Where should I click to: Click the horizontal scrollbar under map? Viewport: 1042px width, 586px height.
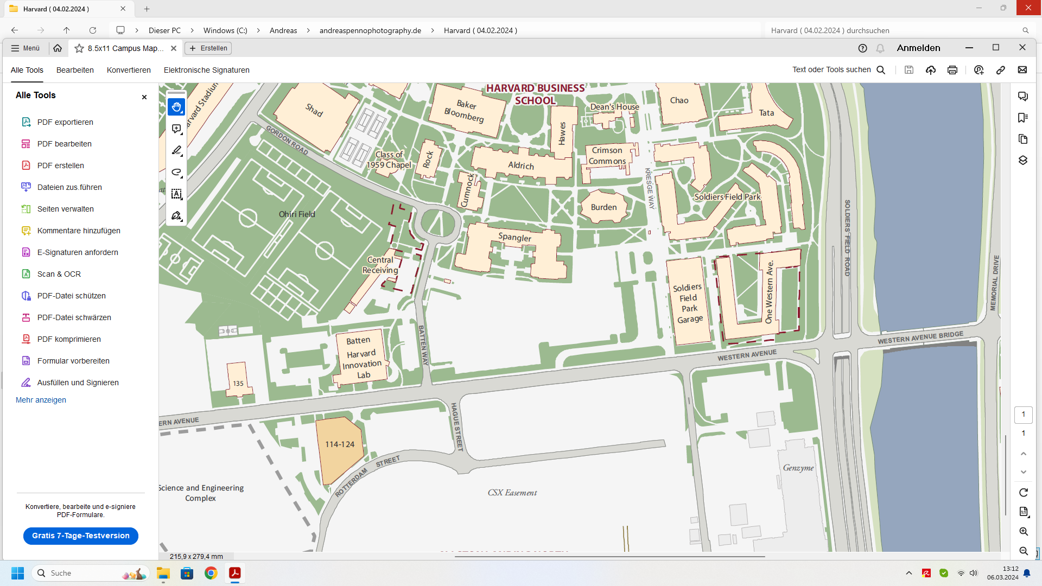609,557
